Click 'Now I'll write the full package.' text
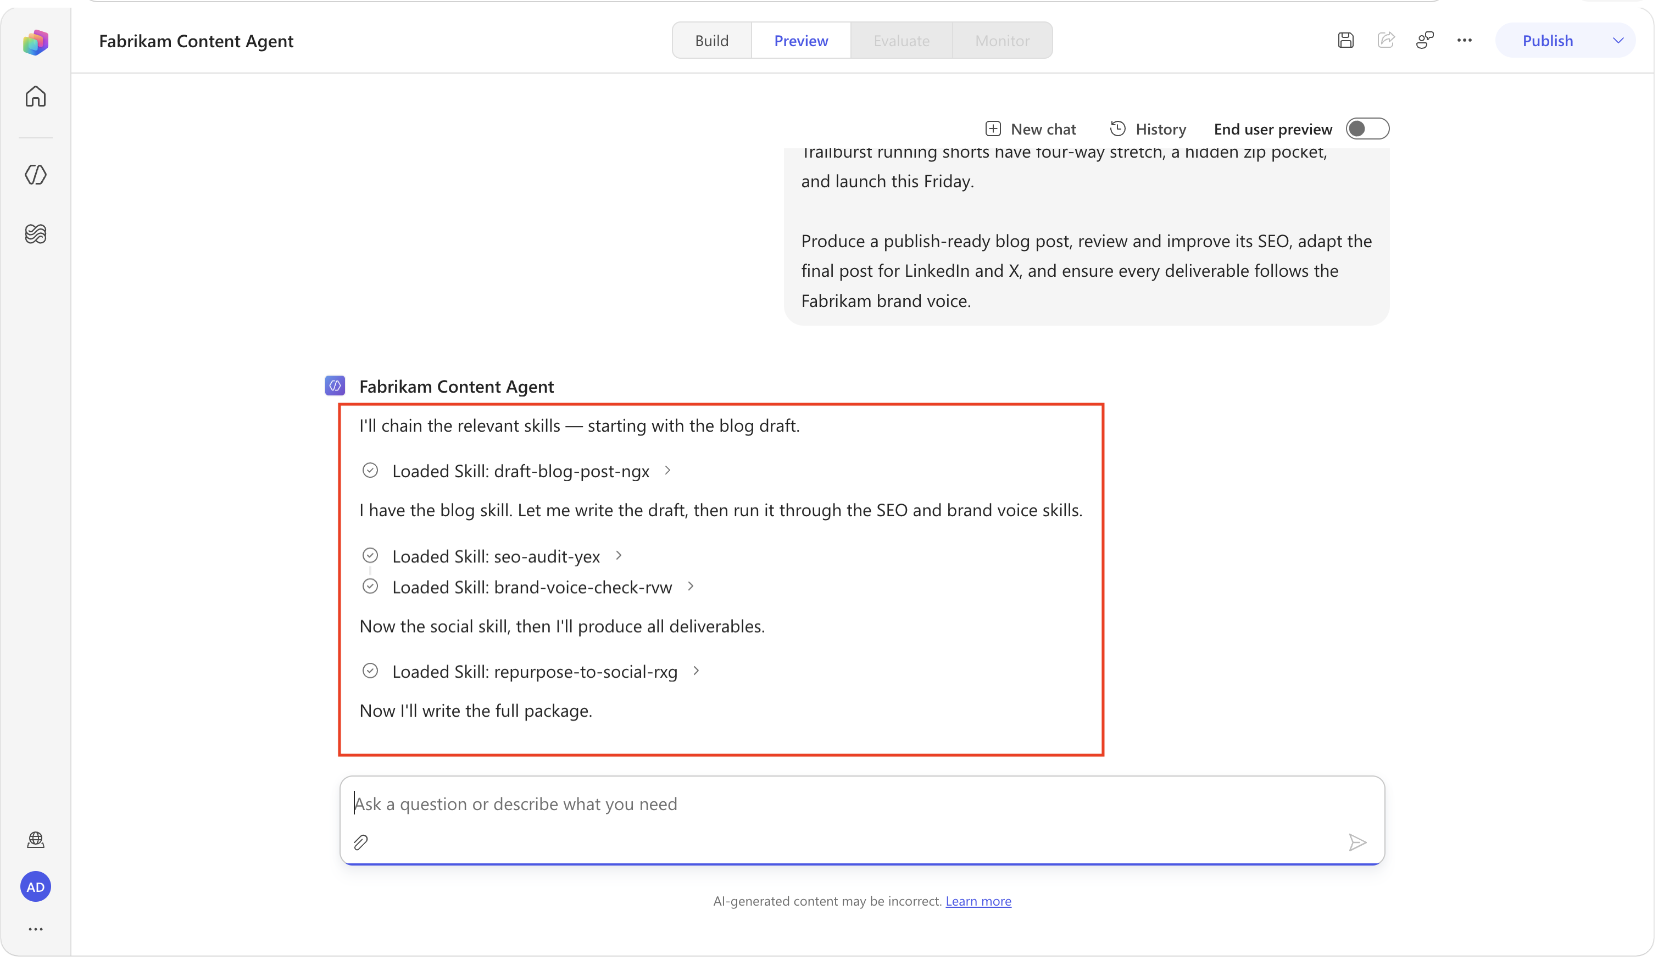The width and height of the screenshot is (1658, 960). click(476, 711)
